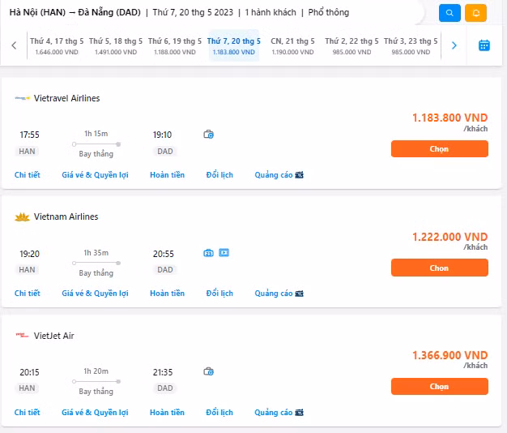The width and height of the screenshot is (507, 433).
Task: Expand Chi tiết for VietJet Air flight
Action: click(28, 413)
